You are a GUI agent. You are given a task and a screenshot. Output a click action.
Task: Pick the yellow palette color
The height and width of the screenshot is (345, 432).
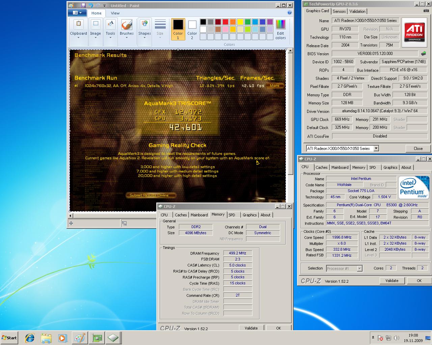click(240, 22)
